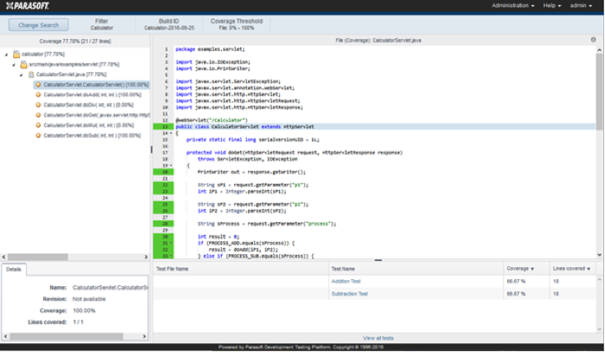Viewport: 605px width, 352px height.
Task: Click tree panel scroll-right arrow
Action: 146,257
